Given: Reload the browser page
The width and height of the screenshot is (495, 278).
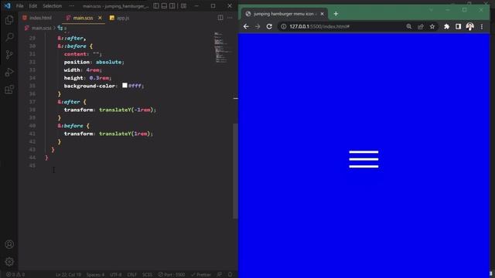Looking at the screenshot, I should pos(269,26).
